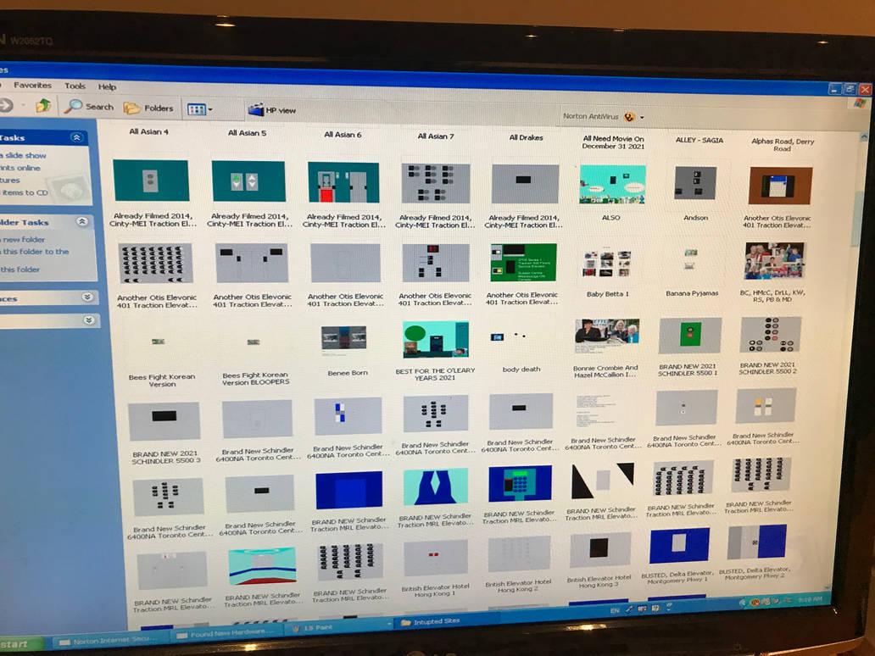Screen dimensions: 875x656
Task: Open the Help menu
Action: (107, 87)
